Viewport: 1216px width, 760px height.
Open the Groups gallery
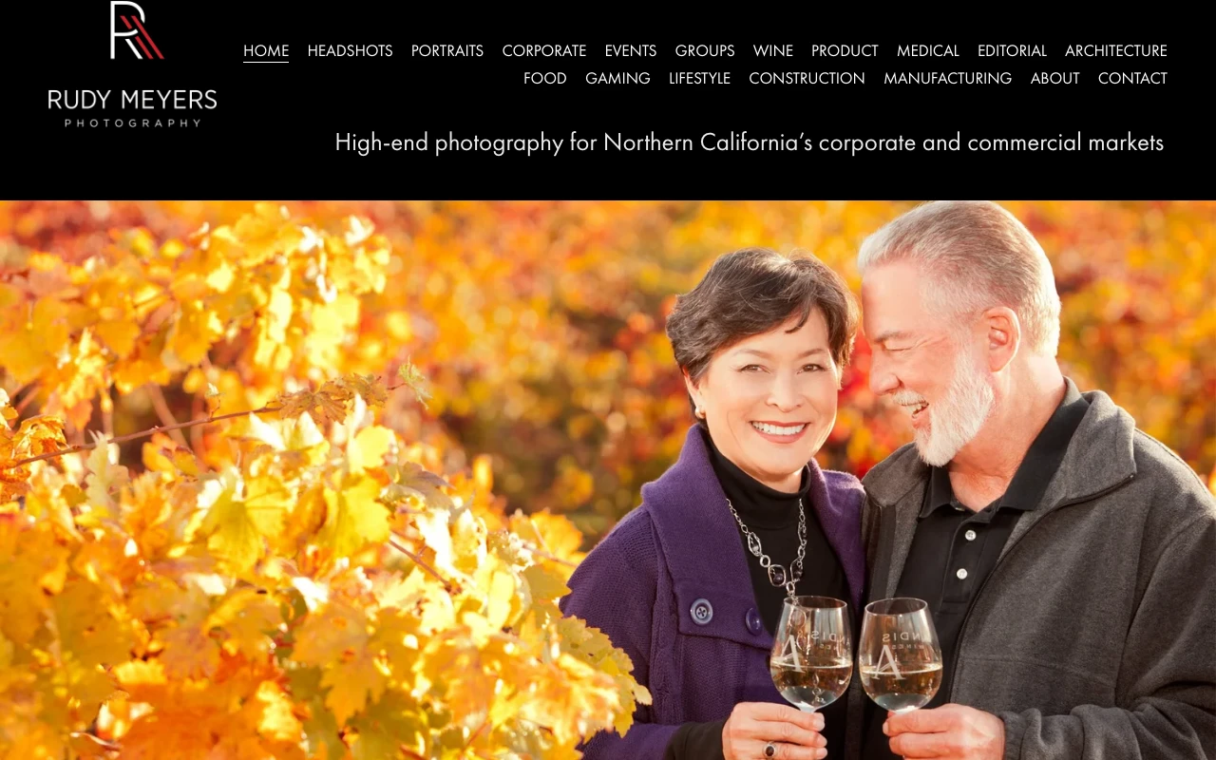[x=705, y=50]
